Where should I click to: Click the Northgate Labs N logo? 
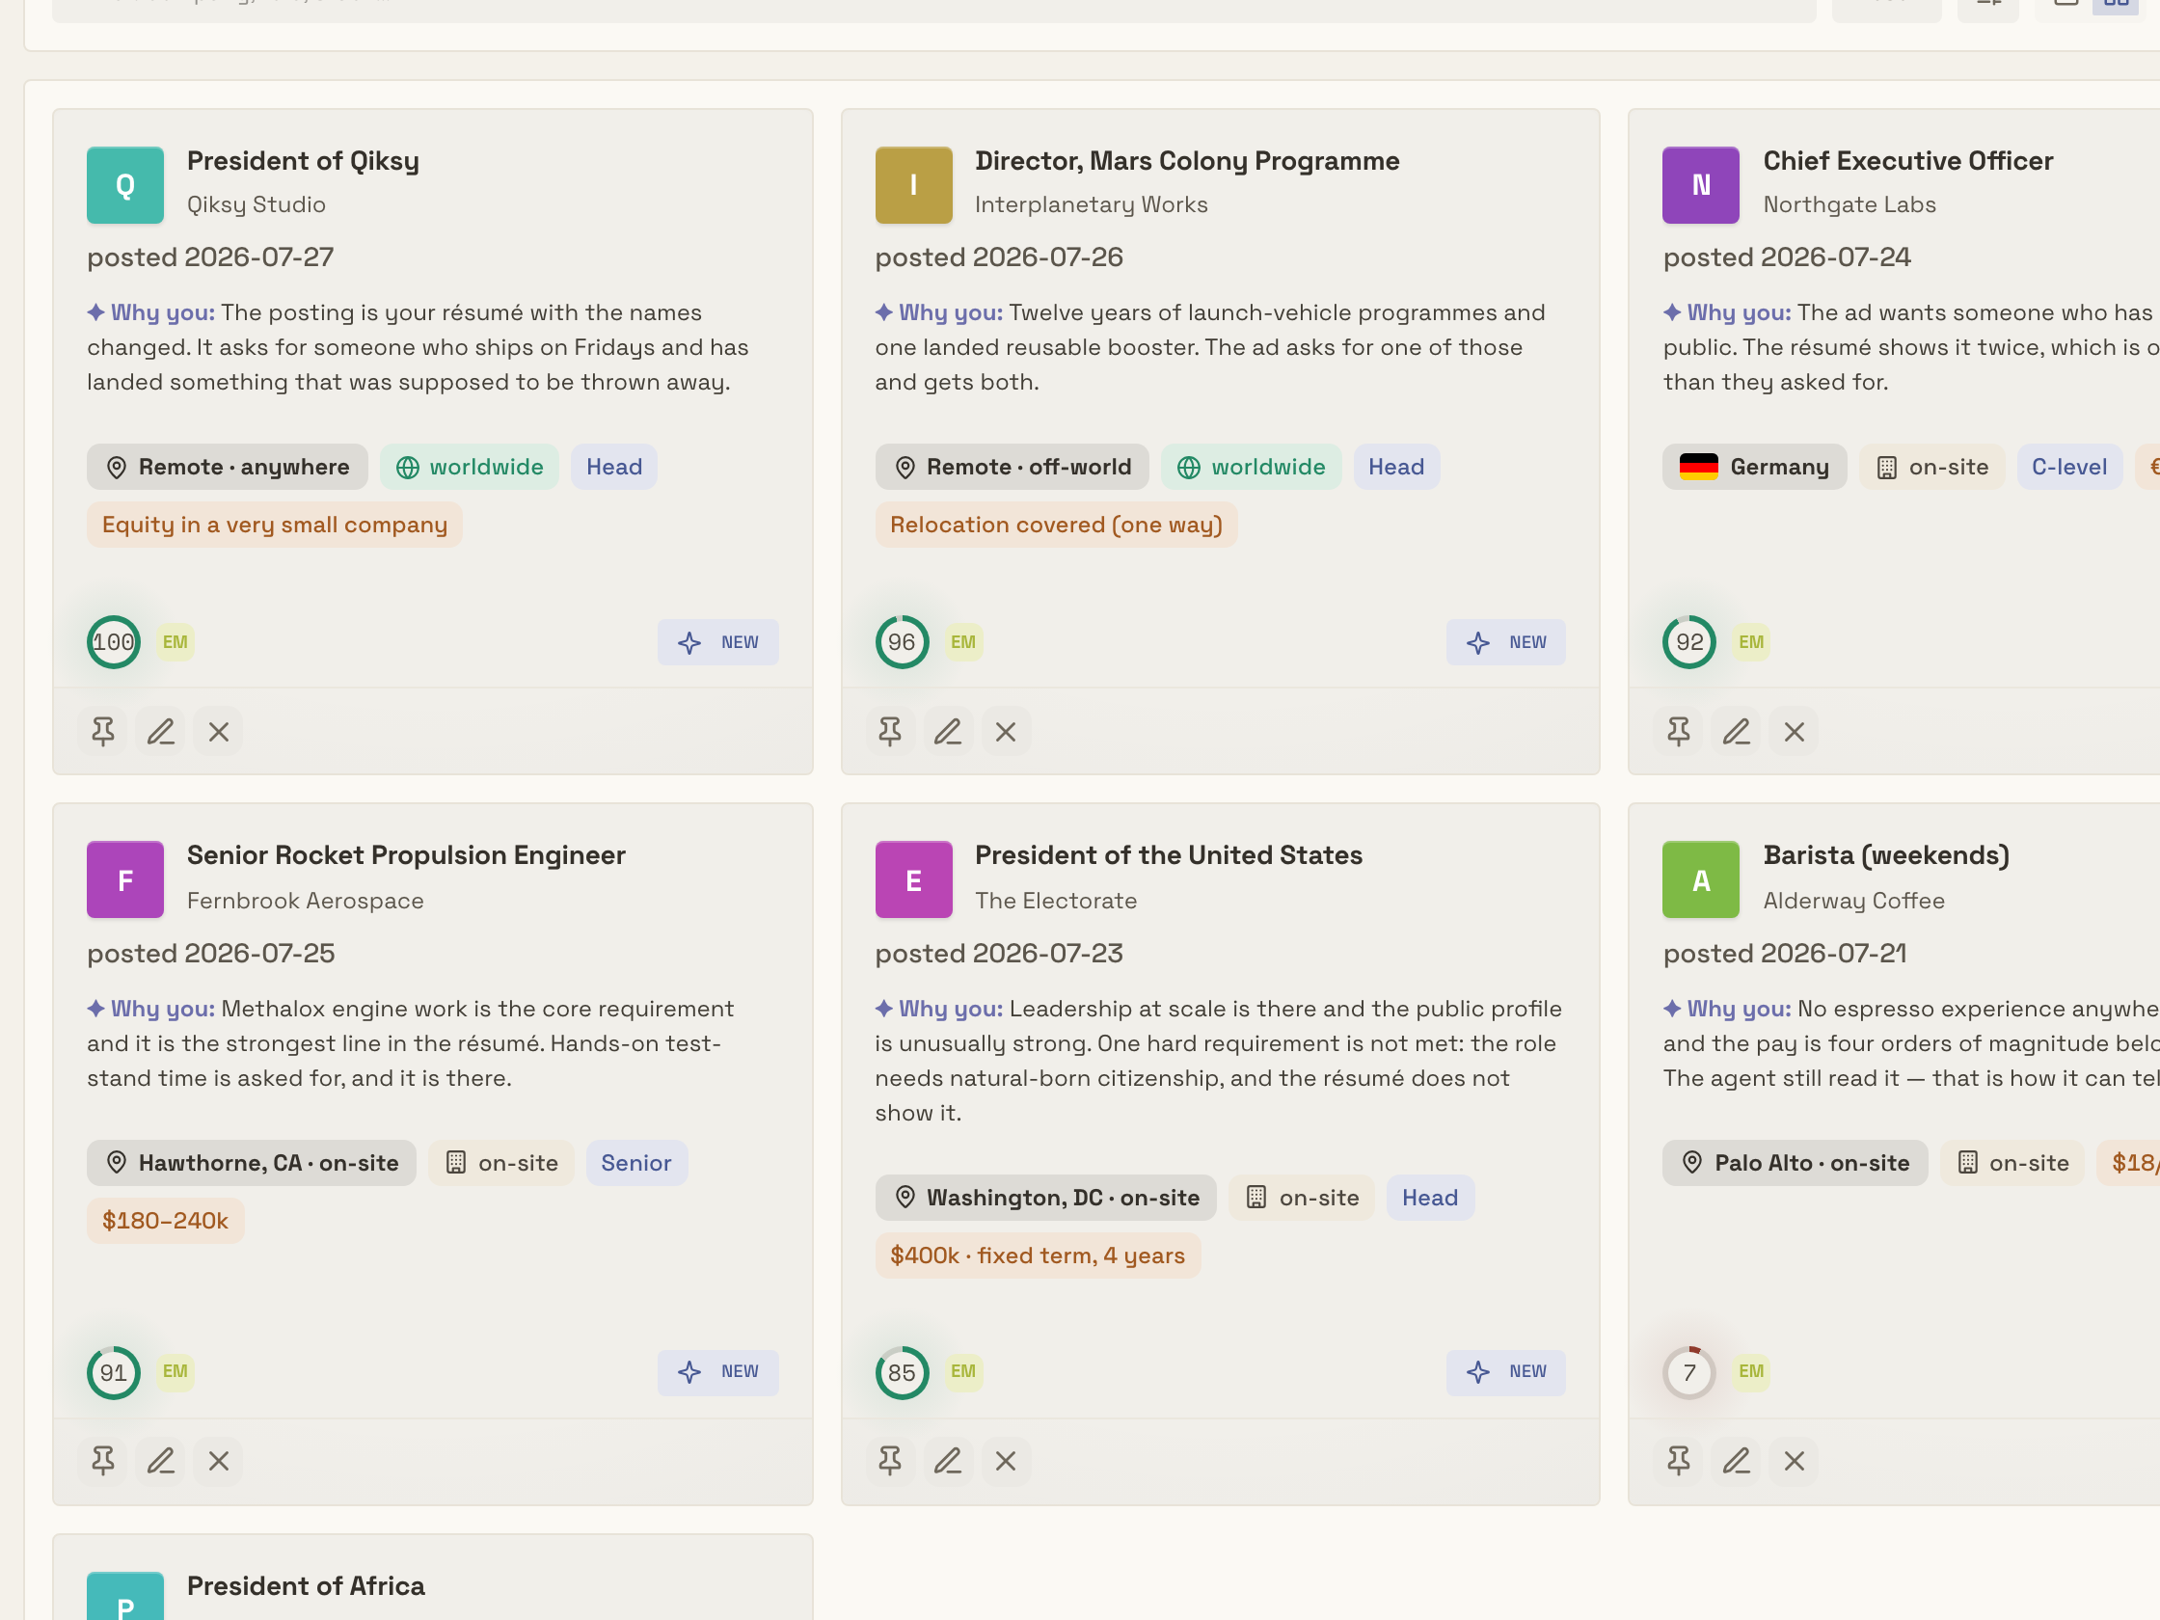pos(1701,185)
